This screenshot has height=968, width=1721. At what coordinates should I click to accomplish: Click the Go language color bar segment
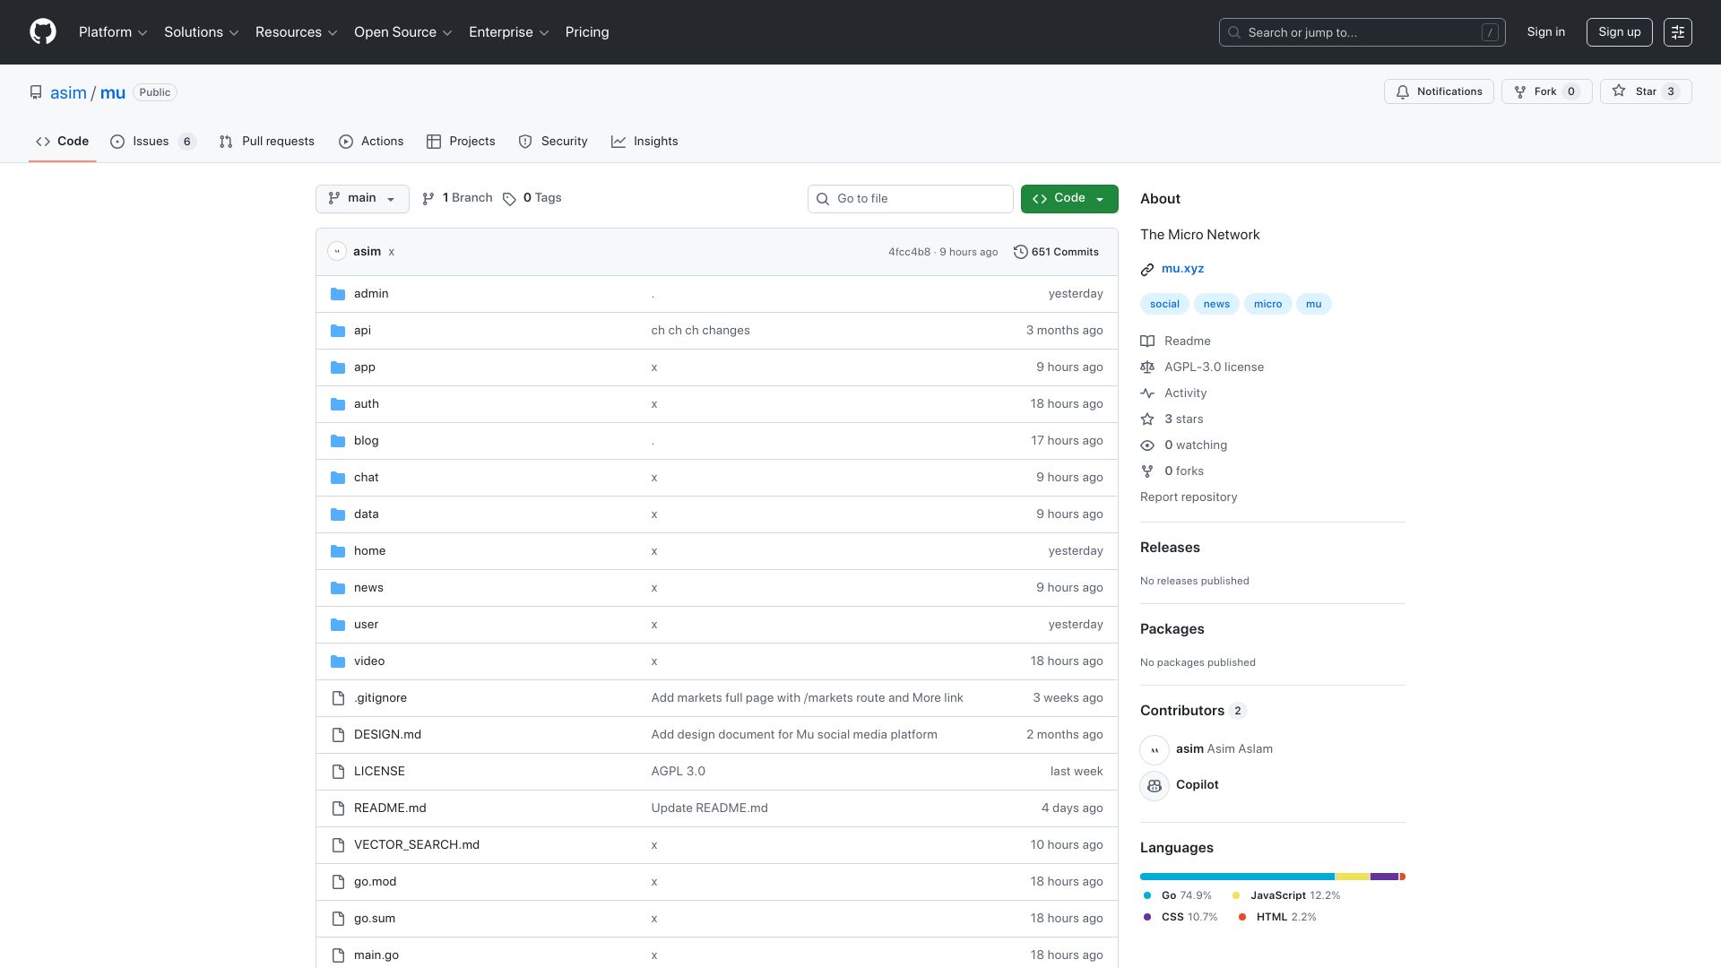point(1237,877)
